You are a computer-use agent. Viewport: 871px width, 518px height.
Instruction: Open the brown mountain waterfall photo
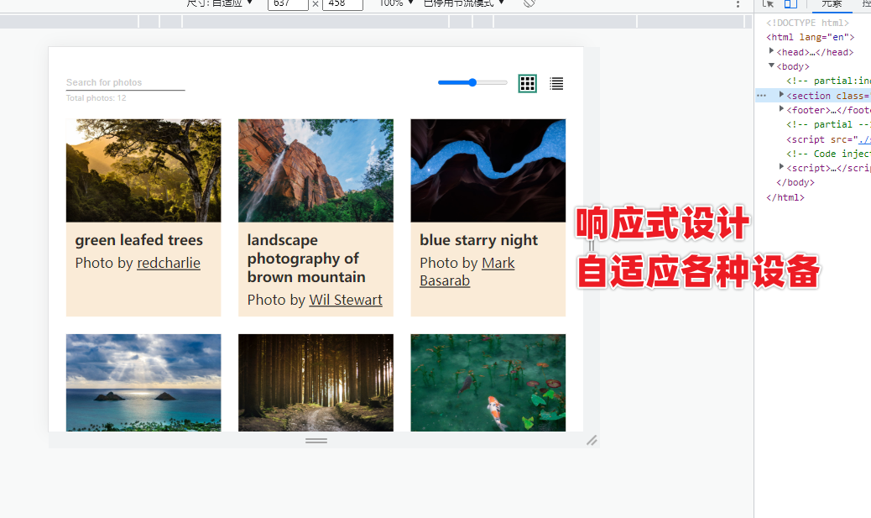[x=316, y=170]
